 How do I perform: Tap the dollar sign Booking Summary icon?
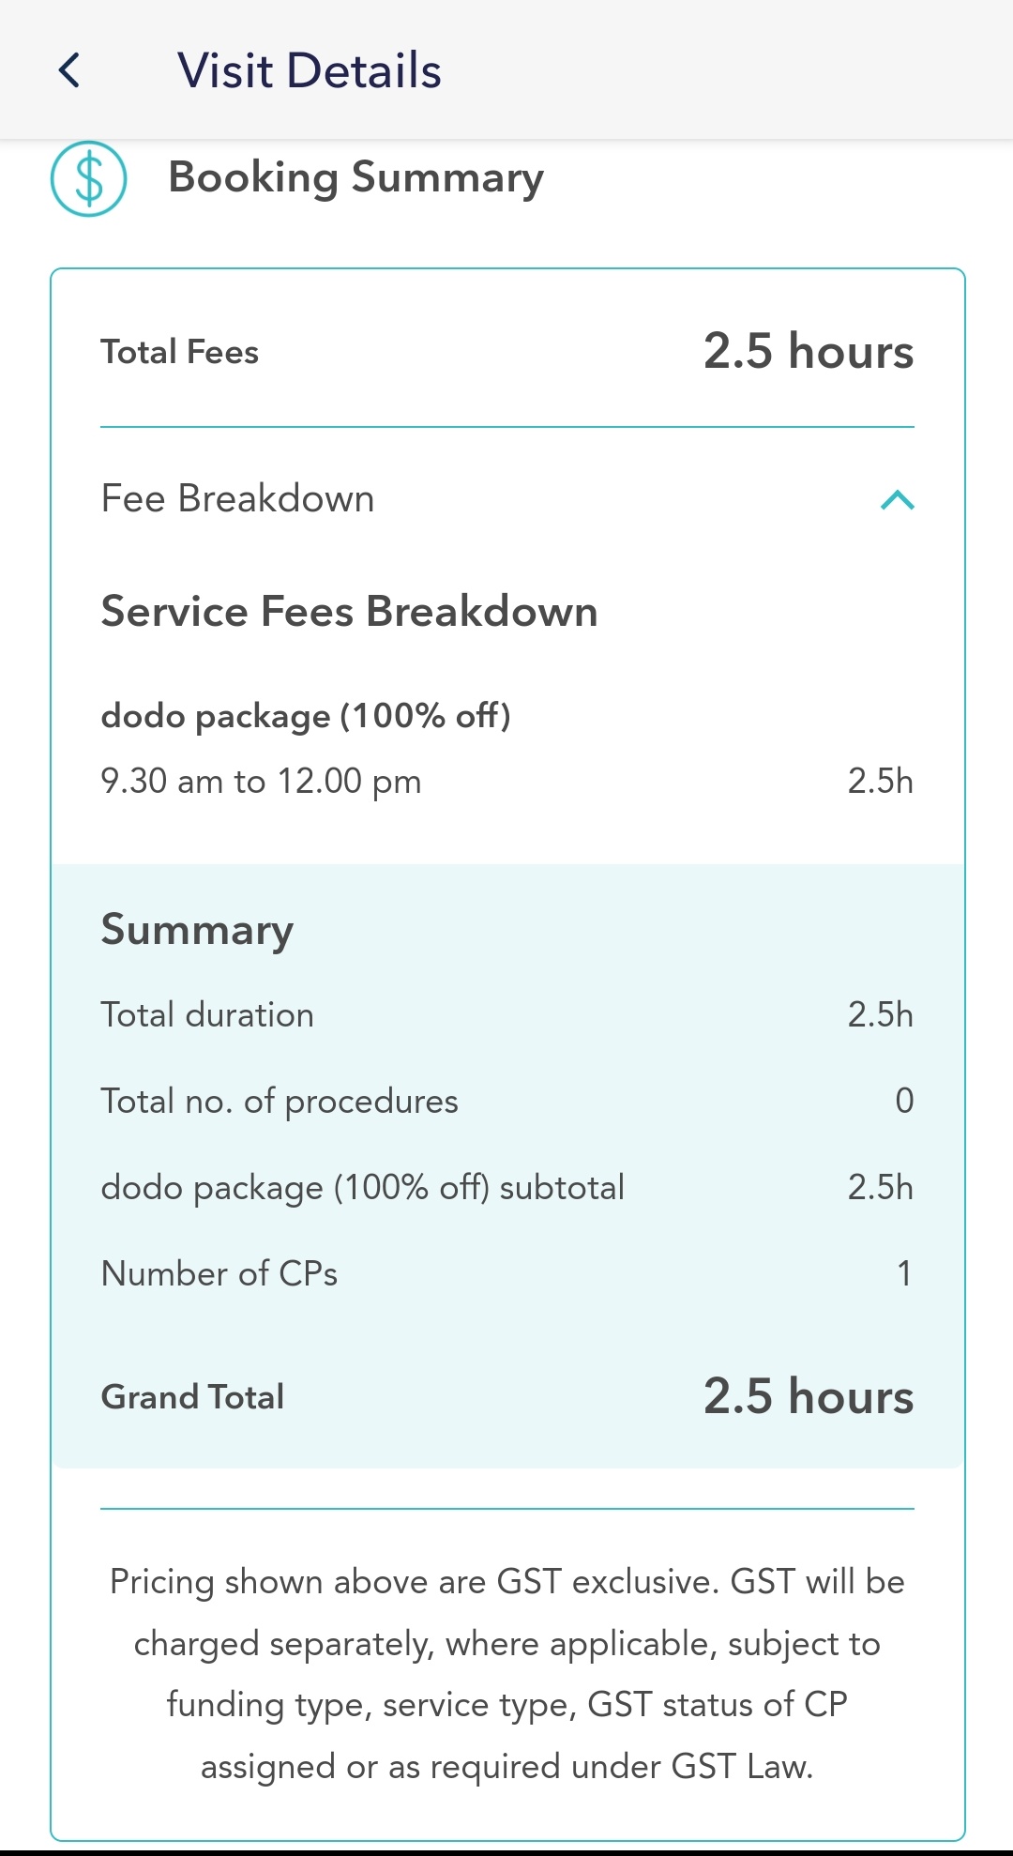pyautogui.click(x=88, y=178)
